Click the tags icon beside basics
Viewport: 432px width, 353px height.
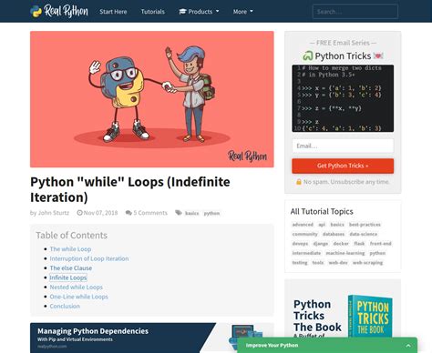(x=179, y=213)
